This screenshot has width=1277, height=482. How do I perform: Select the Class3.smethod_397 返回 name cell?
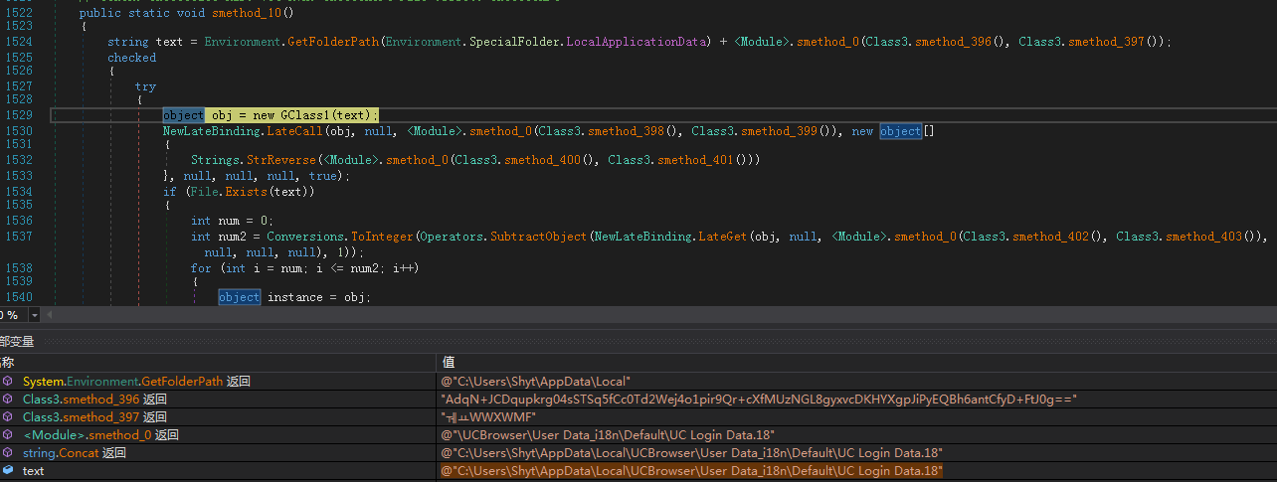tap(94, 417)
